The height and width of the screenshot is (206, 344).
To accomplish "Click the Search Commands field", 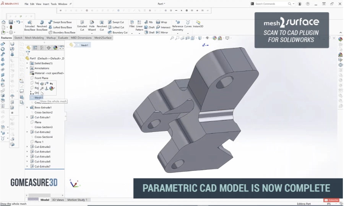I will click(x=271, y=4).
